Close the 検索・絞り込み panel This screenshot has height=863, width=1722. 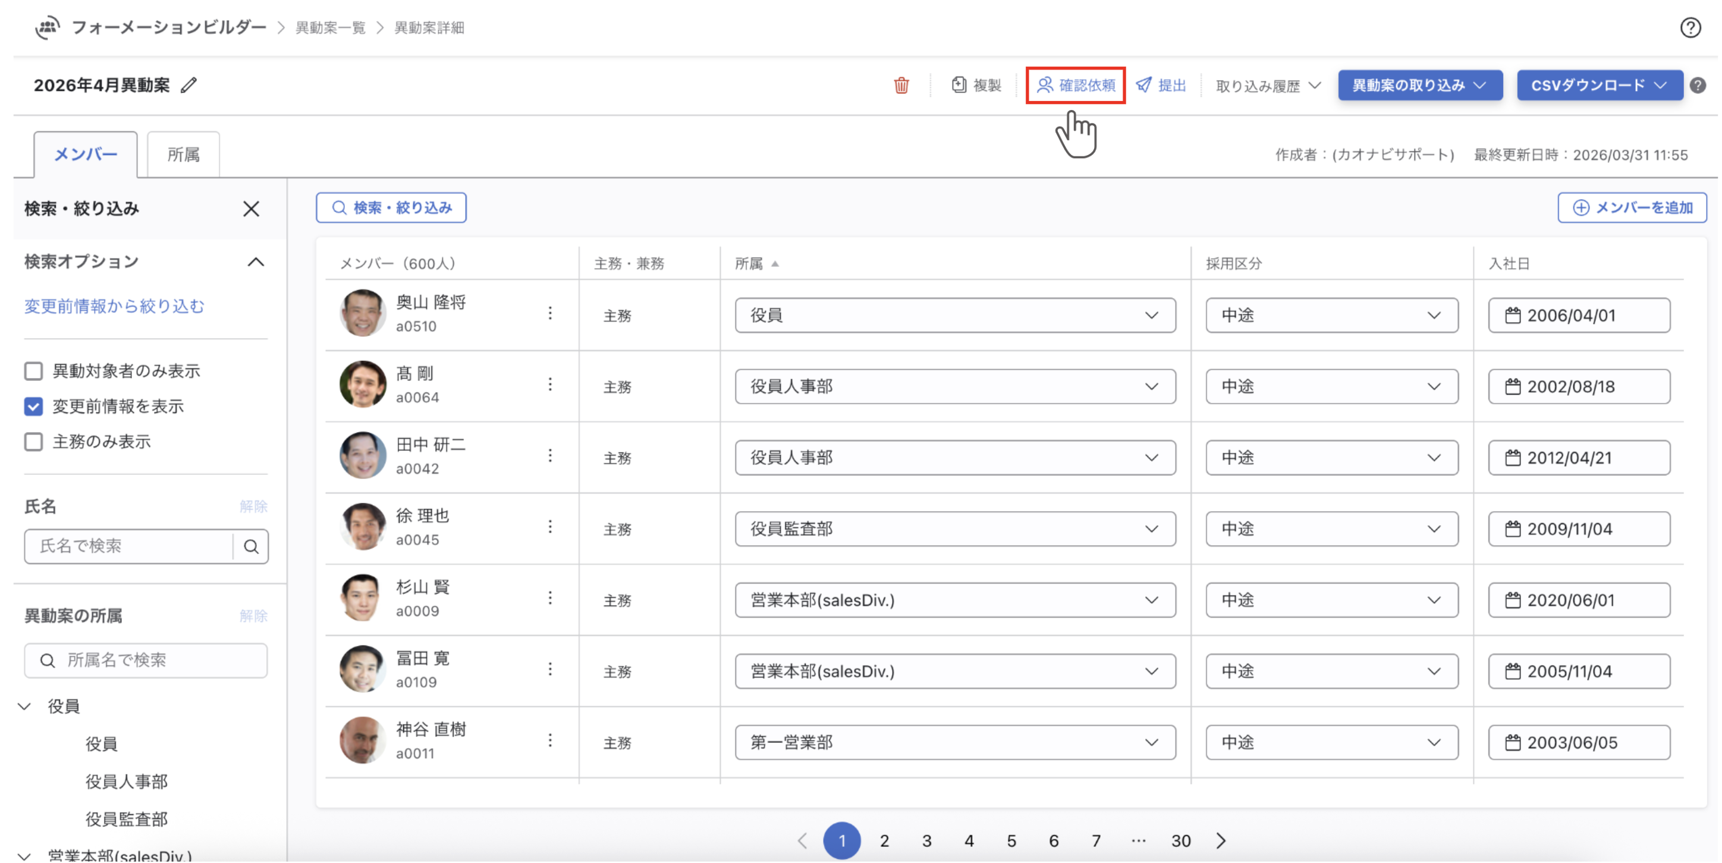[252, 209]
